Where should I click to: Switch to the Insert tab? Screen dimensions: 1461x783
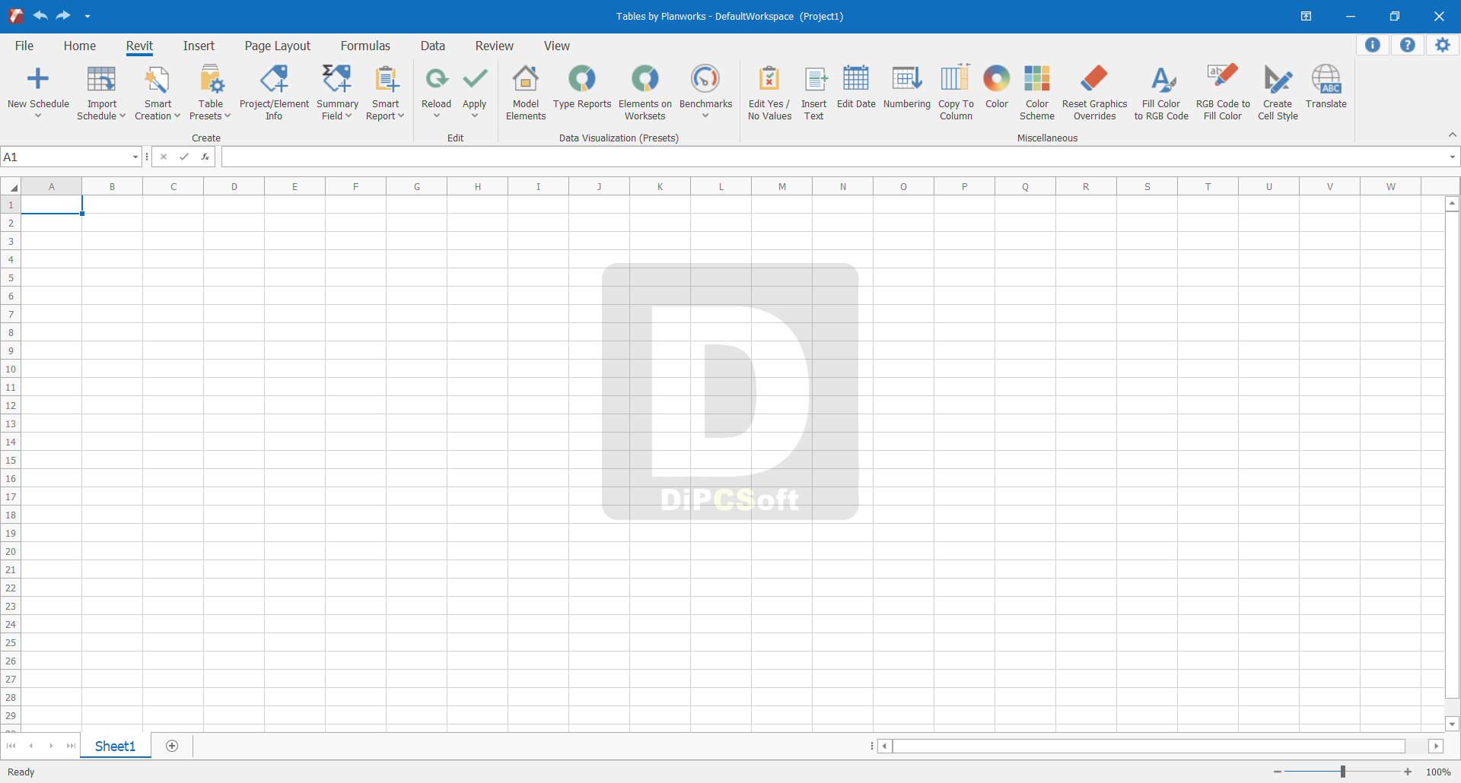199,46
